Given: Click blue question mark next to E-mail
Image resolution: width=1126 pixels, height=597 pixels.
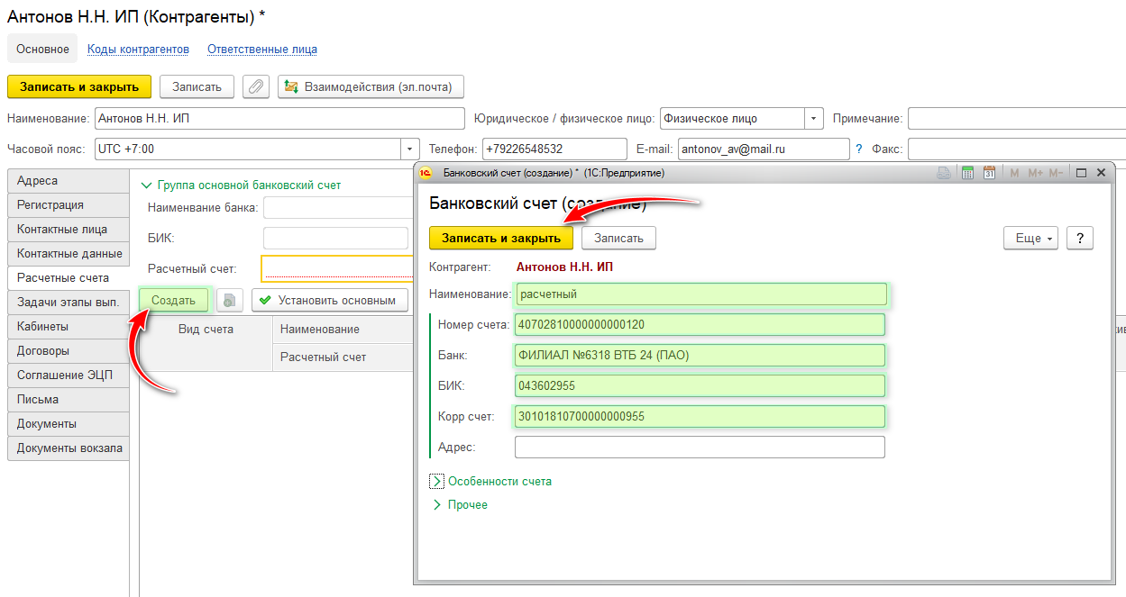Looking at the screenshot, I should click(x=859, y=149).
